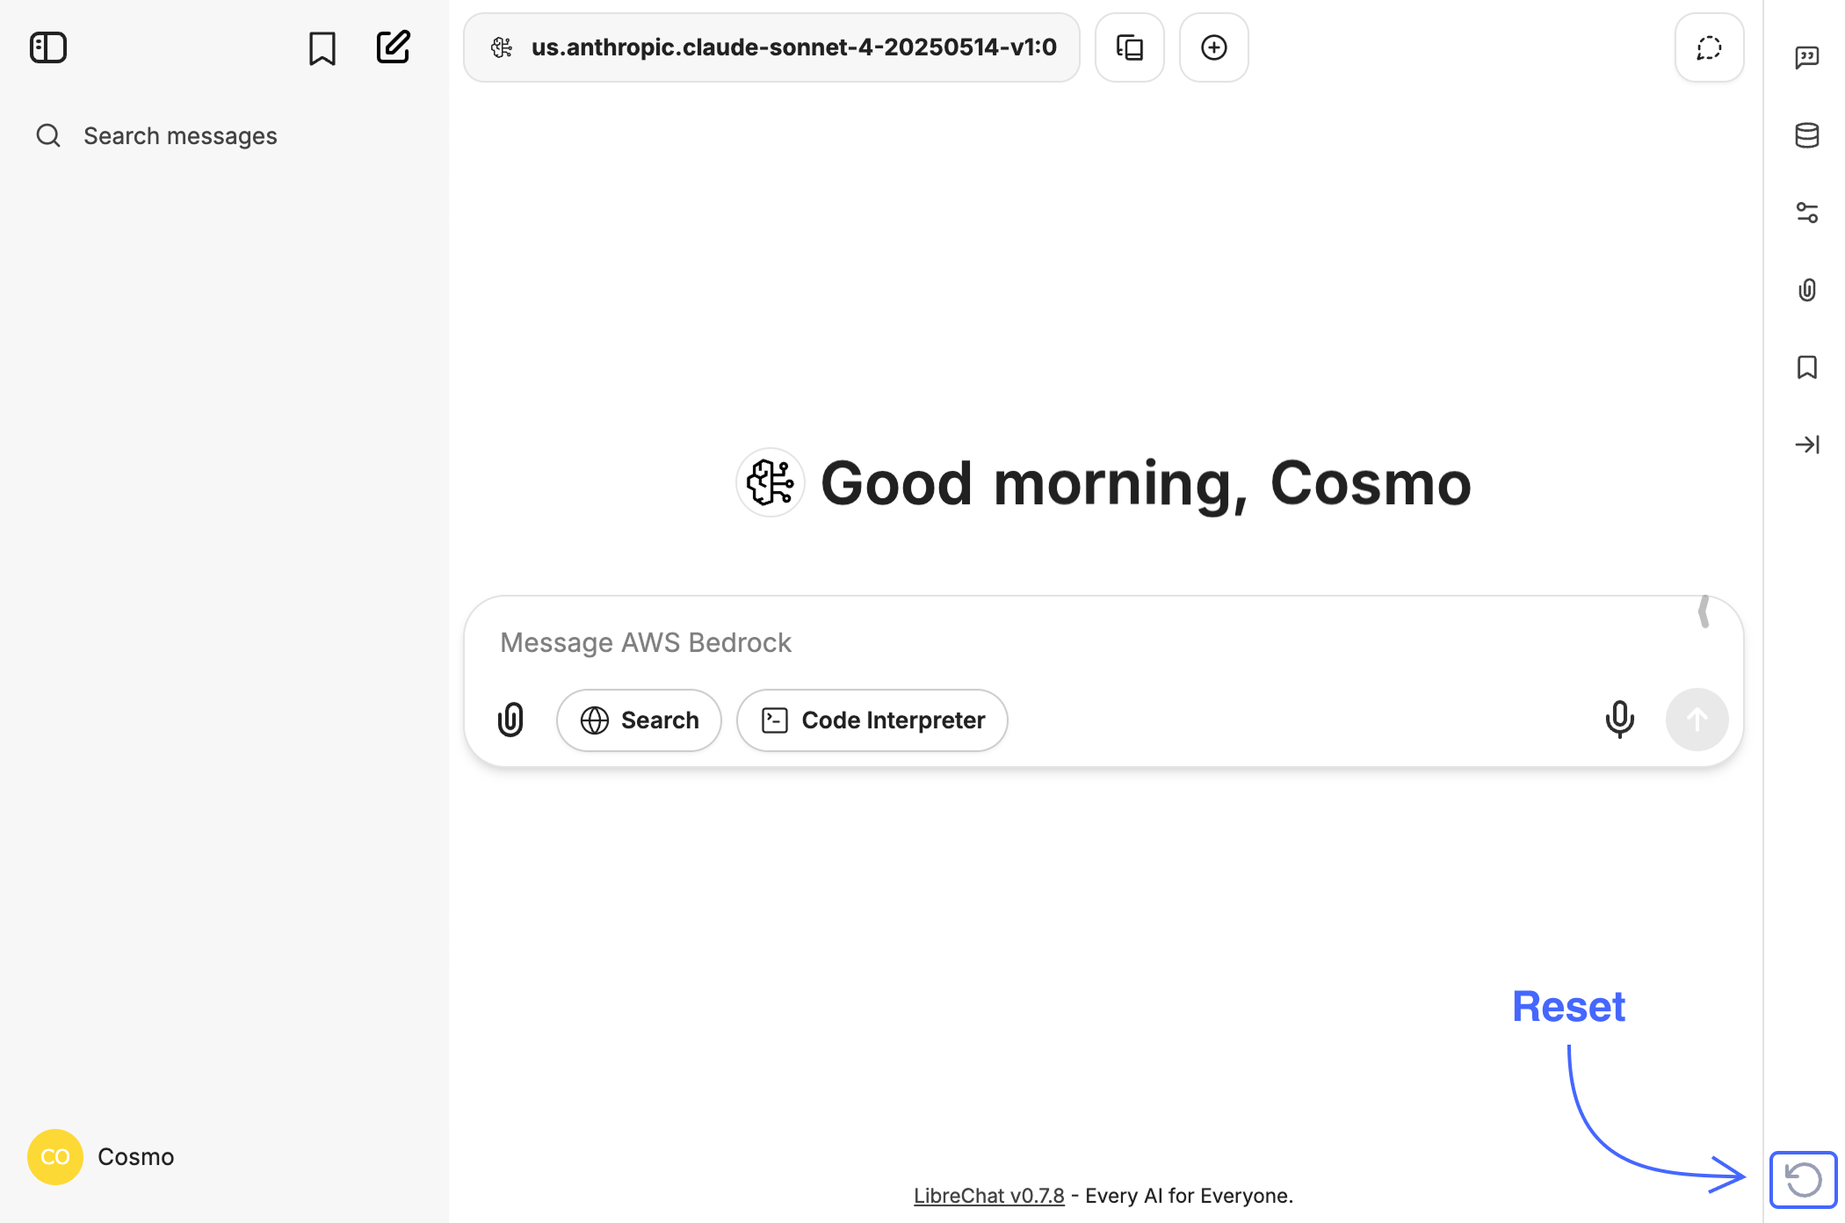Click the Reset button at bottom right

[x=1803, y=1179]
